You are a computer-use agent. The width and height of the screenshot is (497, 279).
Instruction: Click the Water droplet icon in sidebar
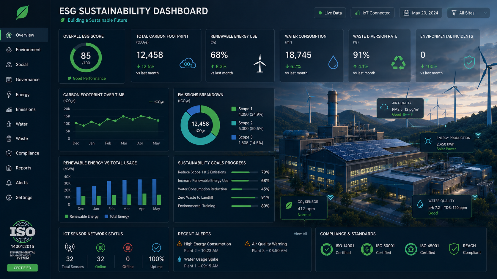(x=9, y=124)
